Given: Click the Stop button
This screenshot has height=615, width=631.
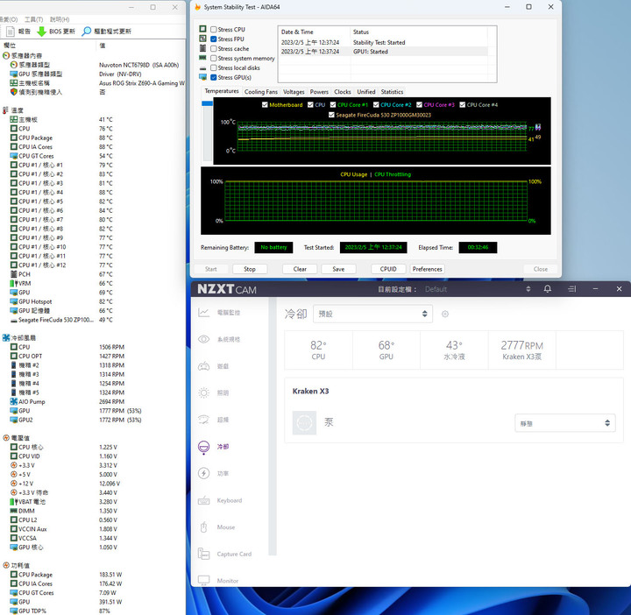Looking at the screenshot, I should 250,269.
